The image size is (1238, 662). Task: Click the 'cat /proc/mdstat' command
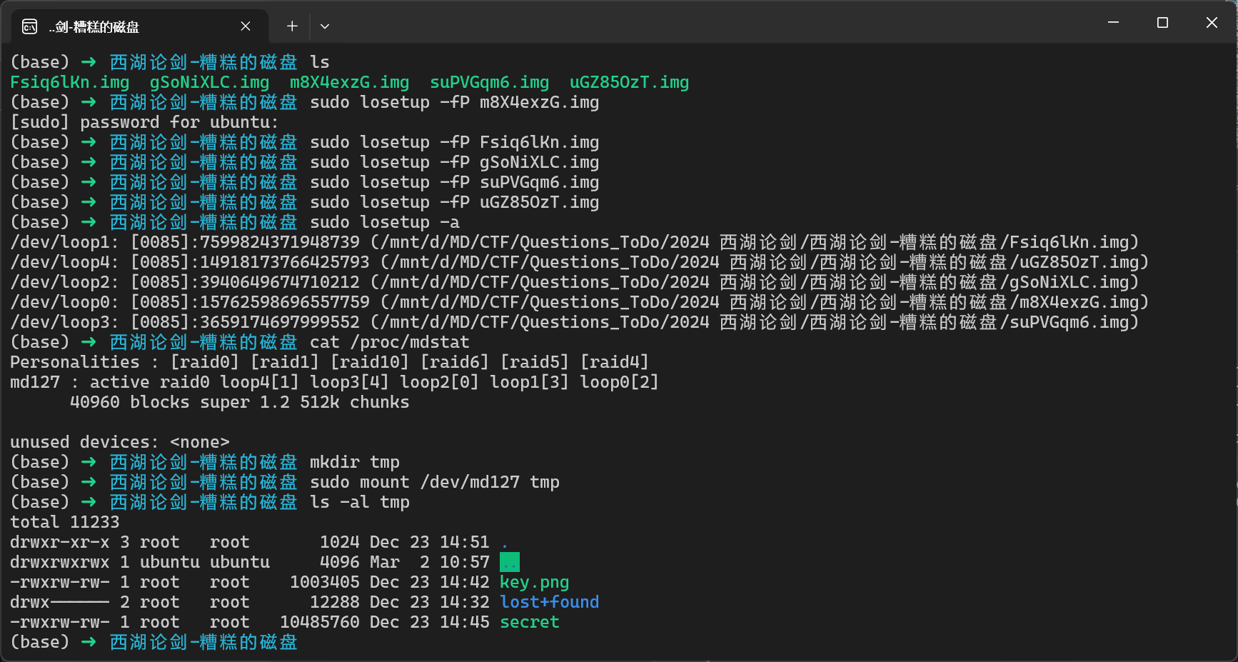tap(390, 342)
